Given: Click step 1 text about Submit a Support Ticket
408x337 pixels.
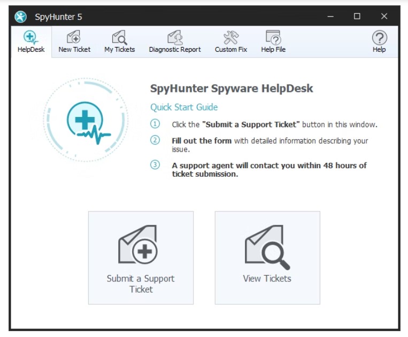Looking at the screenshot, I should click(274, 124).
